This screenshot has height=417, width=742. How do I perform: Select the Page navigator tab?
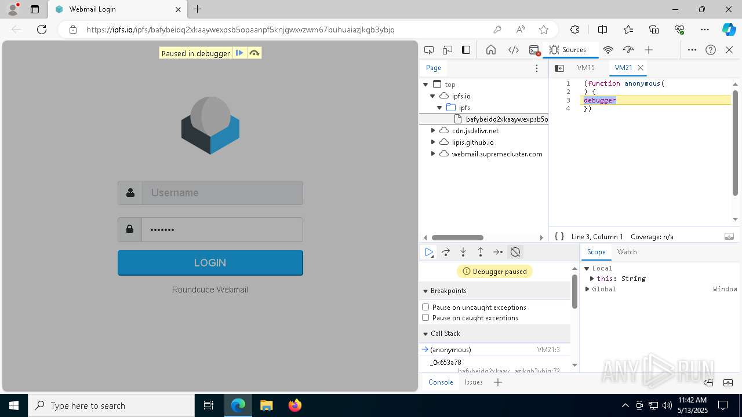pyautogui.click(x=434, y=68)
